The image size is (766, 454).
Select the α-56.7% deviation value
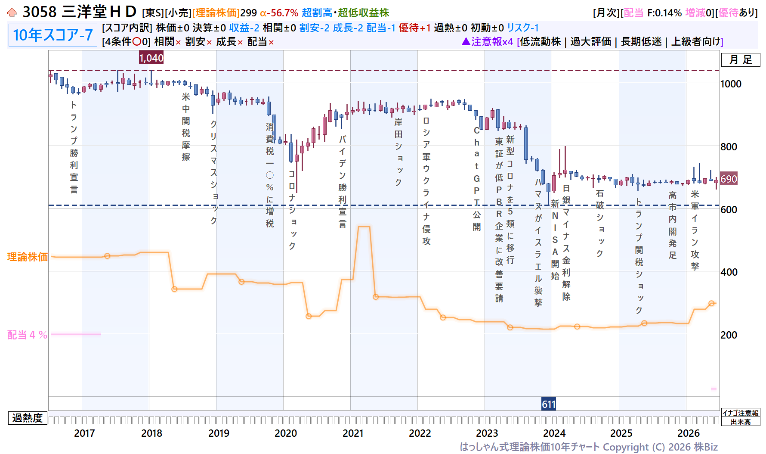click(279, 13)
